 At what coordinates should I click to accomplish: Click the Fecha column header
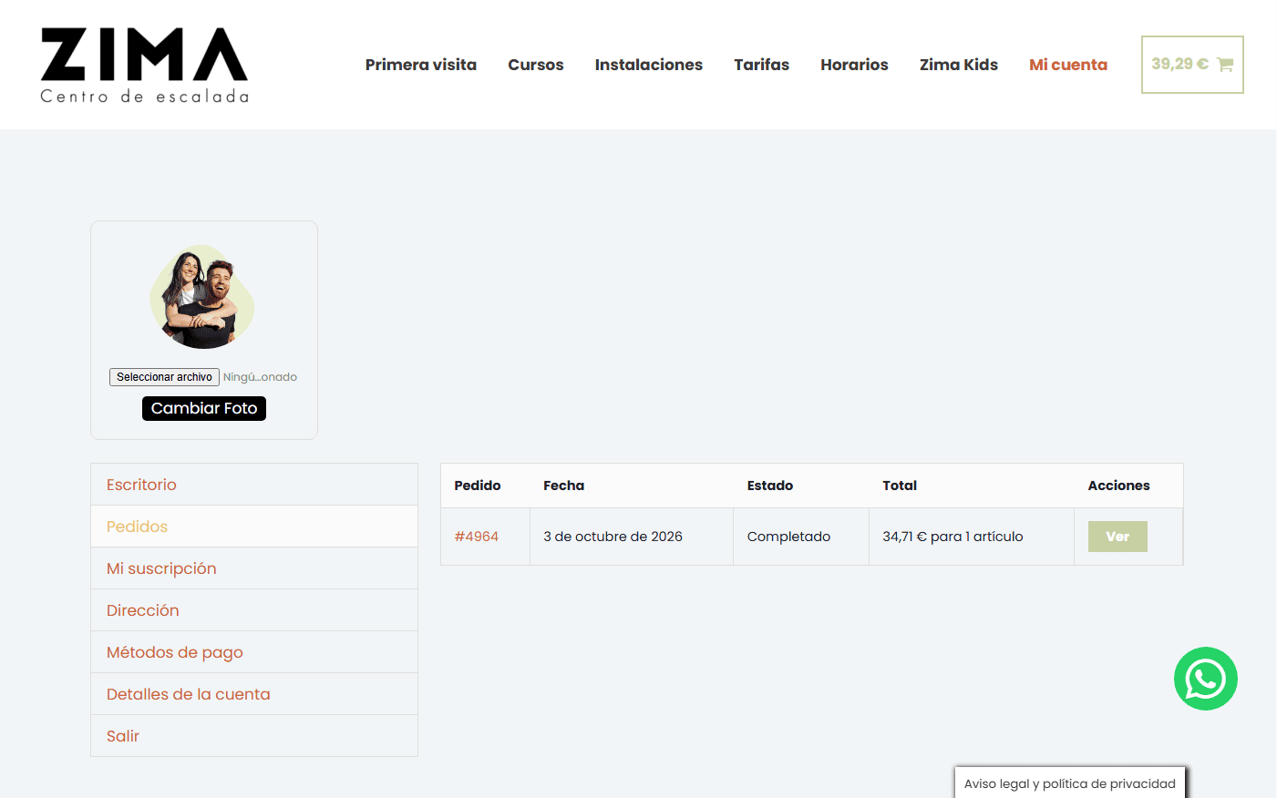tap(563, 486)
